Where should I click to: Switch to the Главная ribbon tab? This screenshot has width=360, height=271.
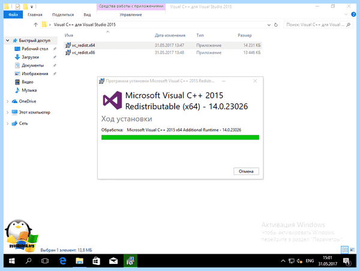[x=35, y=14]
